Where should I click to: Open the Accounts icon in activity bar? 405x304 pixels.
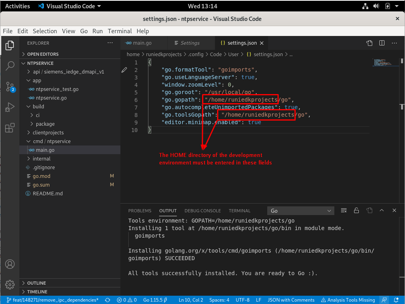point(10,264)
